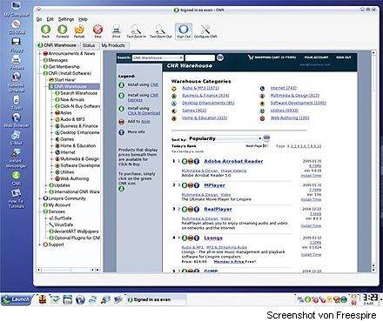Click the Print toolbar icon

pyautogui.click(x=117, y=30)
